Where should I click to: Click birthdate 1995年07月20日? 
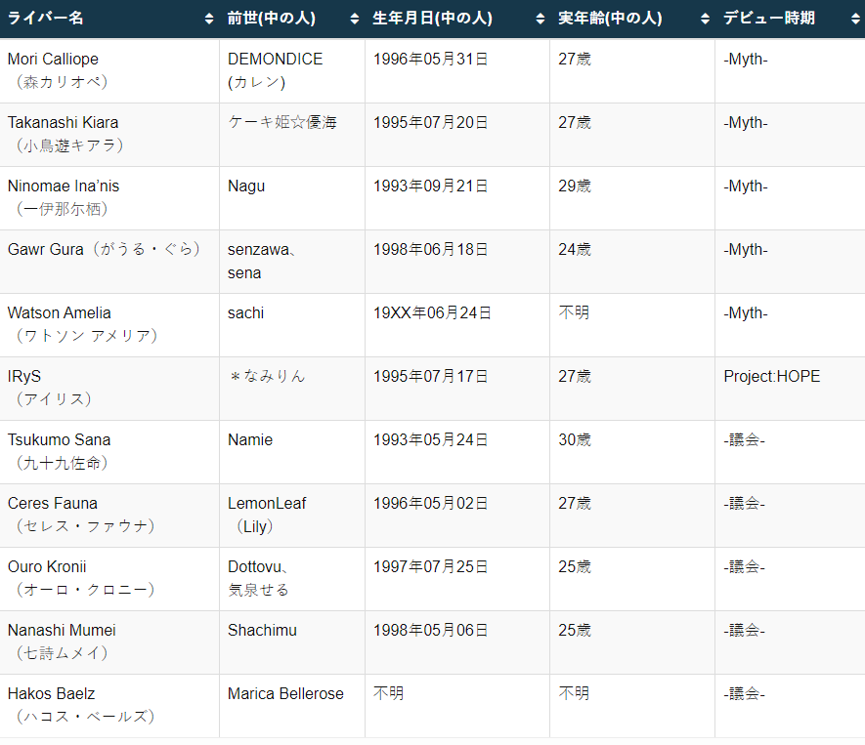tap(431, 122)
